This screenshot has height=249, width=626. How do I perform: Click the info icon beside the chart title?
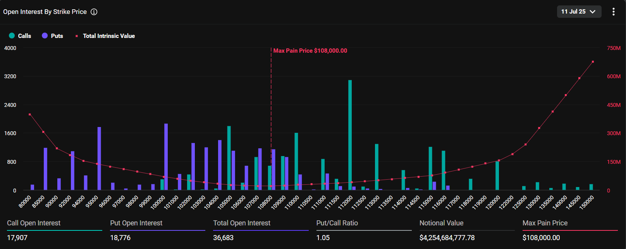pyautogui.click(x=94, y=12)
